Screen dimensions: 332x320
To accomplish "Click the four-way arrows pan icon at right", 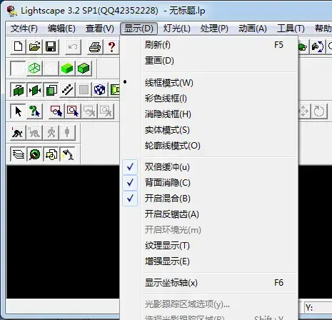I will tap(304, 111).
